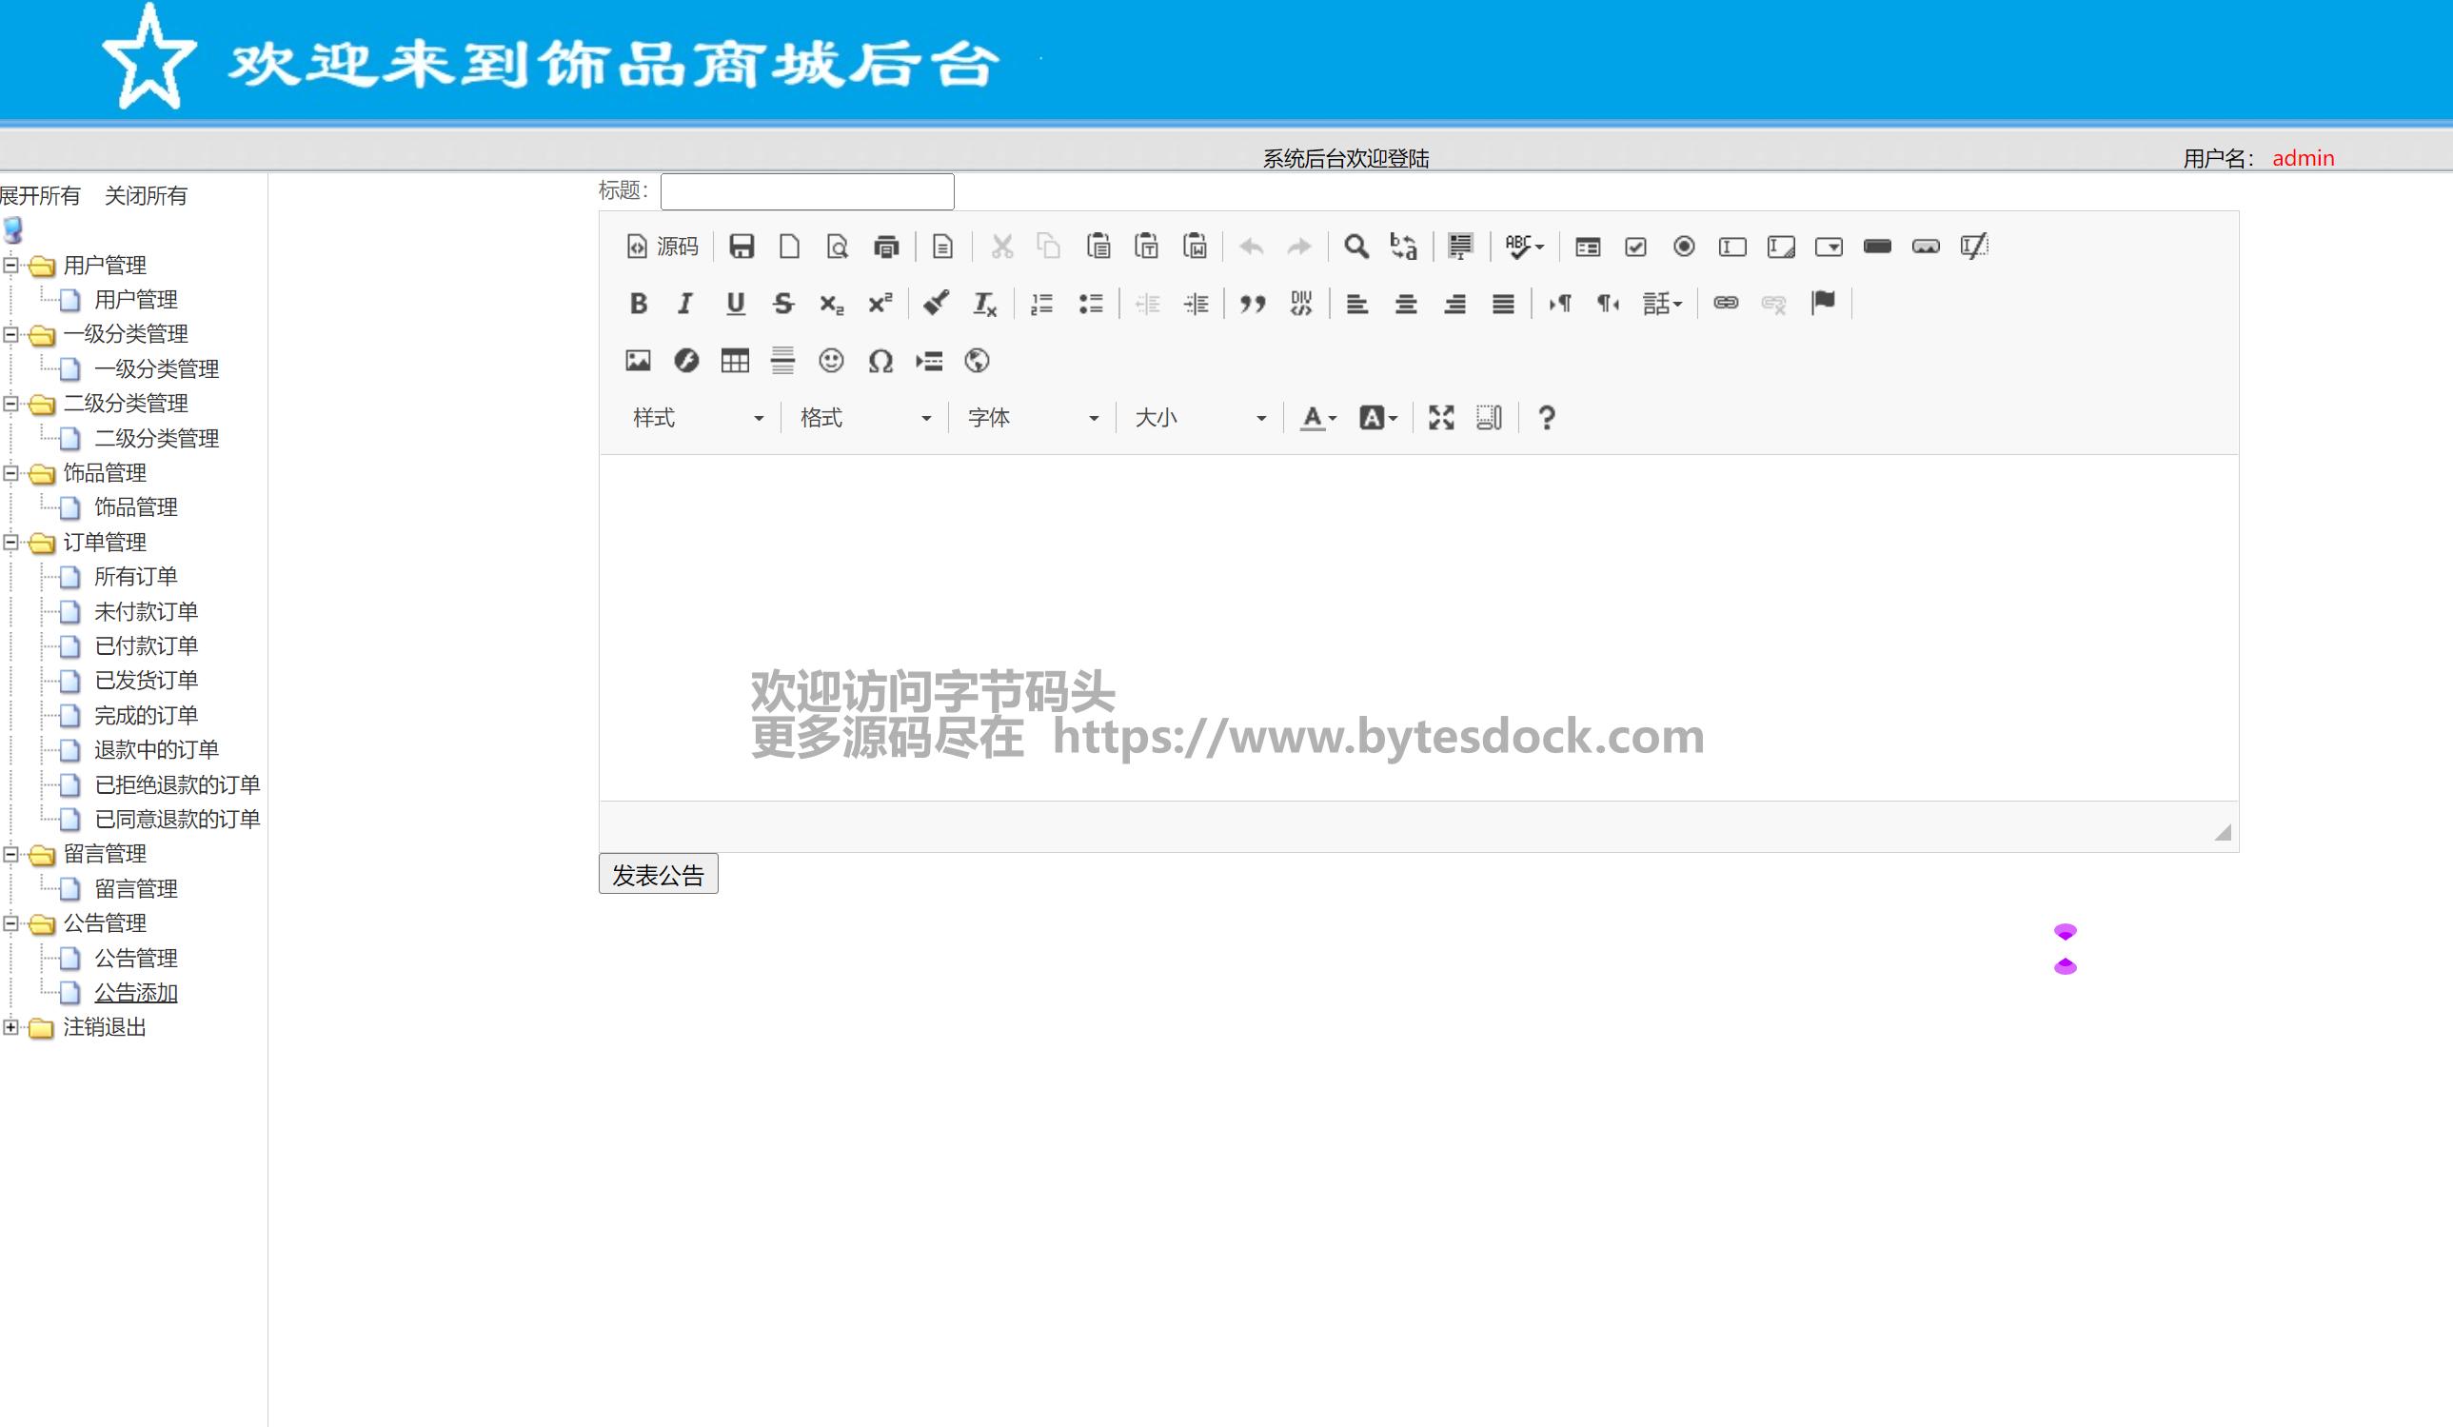Insert an image using the toolbar
The height and width of the screenshot is (1427, 2453).
tap(638, 361)
